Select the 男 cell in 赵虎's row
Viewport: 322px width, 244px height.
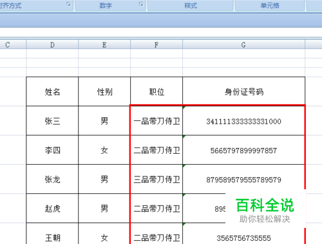point(104,209)
